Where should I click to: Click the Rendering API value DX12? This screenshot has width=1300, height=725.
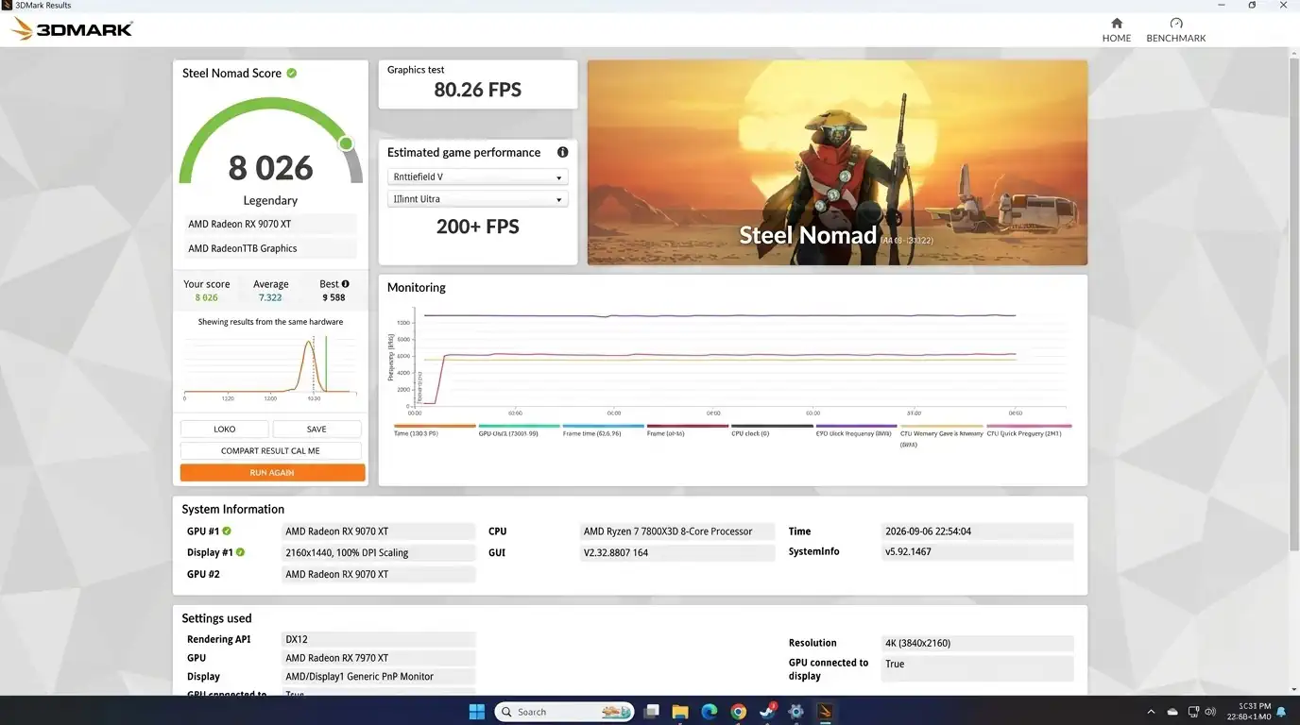(378, 639)
